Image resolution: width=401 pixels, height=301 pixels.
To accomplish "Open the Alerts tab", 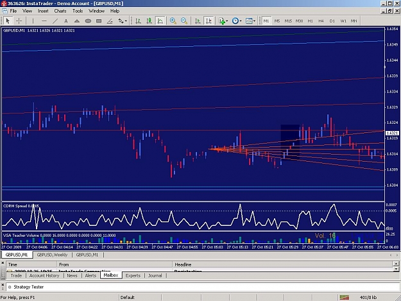I will pyautogui.click(x=90, y=275).
